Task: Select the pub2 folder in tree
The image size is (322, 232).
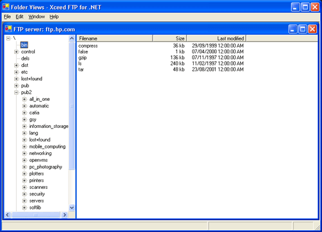Action: (x=26, y=93)
